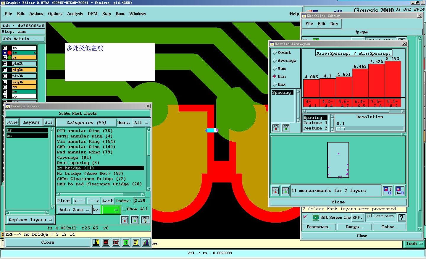Image resolution: width=426 pixels, height=259 pixels.
Task: Toggle display box of layer 'sig3b'
Action: pyautogui.click(x=5, y=82)
